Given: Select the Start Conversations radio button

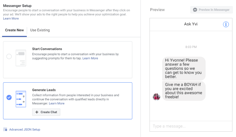Looking at the screenshot, I should click(x=9, y=56).
